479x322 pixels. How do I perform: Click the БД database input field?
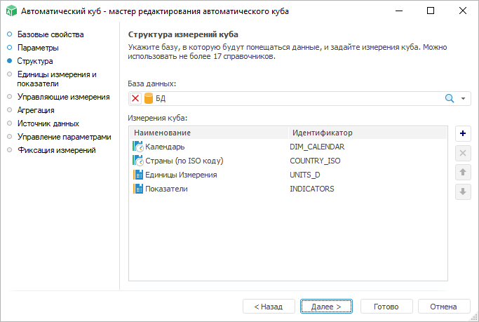click(x=295, y=99)
